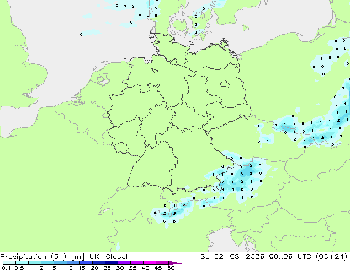Select the 5–10 legend color swatch
Image resolution: width=350 pixels, height=270 pixels.
60,263
